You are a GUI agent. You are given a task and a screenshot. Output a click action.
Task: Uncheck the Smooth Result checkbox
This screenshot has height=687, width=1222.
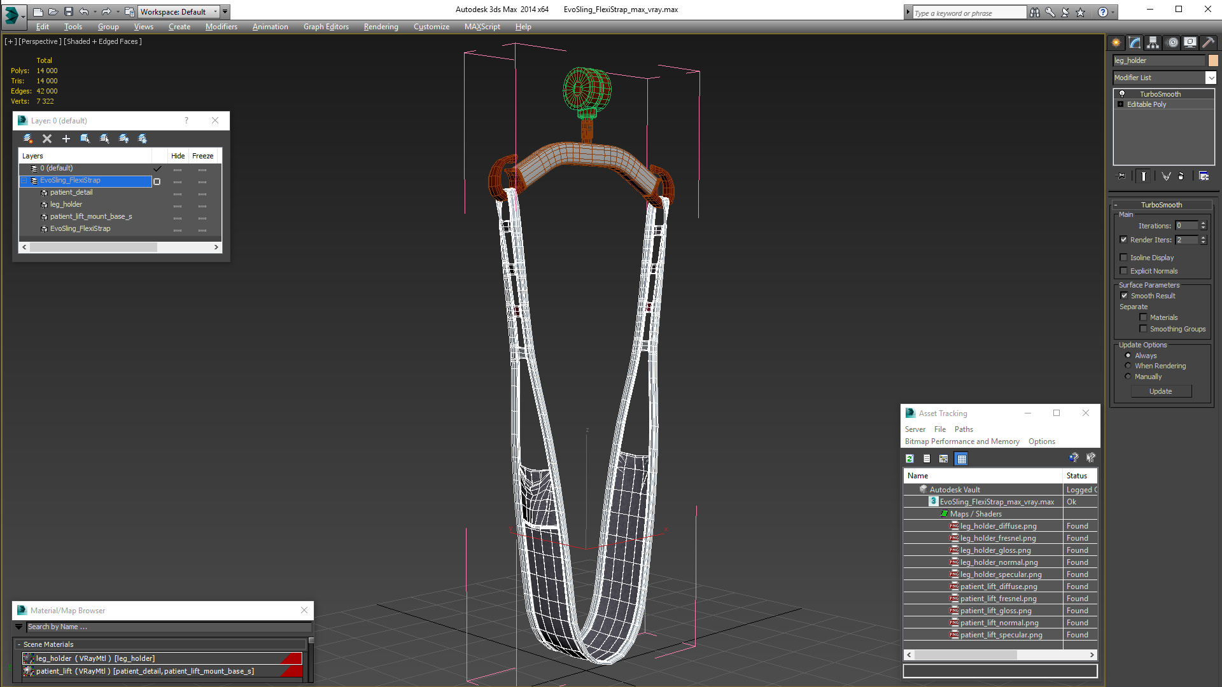coord(1124,296)
